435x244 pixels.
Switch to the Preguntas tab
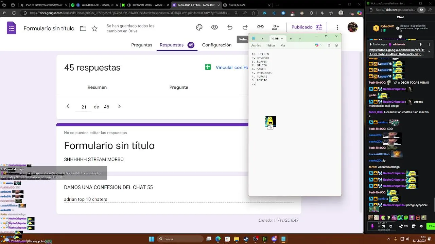(142, 45)
